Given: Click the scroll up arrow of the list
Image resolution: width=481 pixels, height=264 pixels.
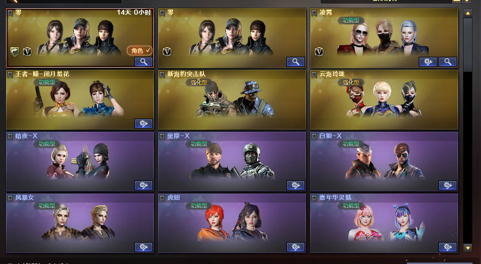Looking at the screenshot, I should click(468, 13).
